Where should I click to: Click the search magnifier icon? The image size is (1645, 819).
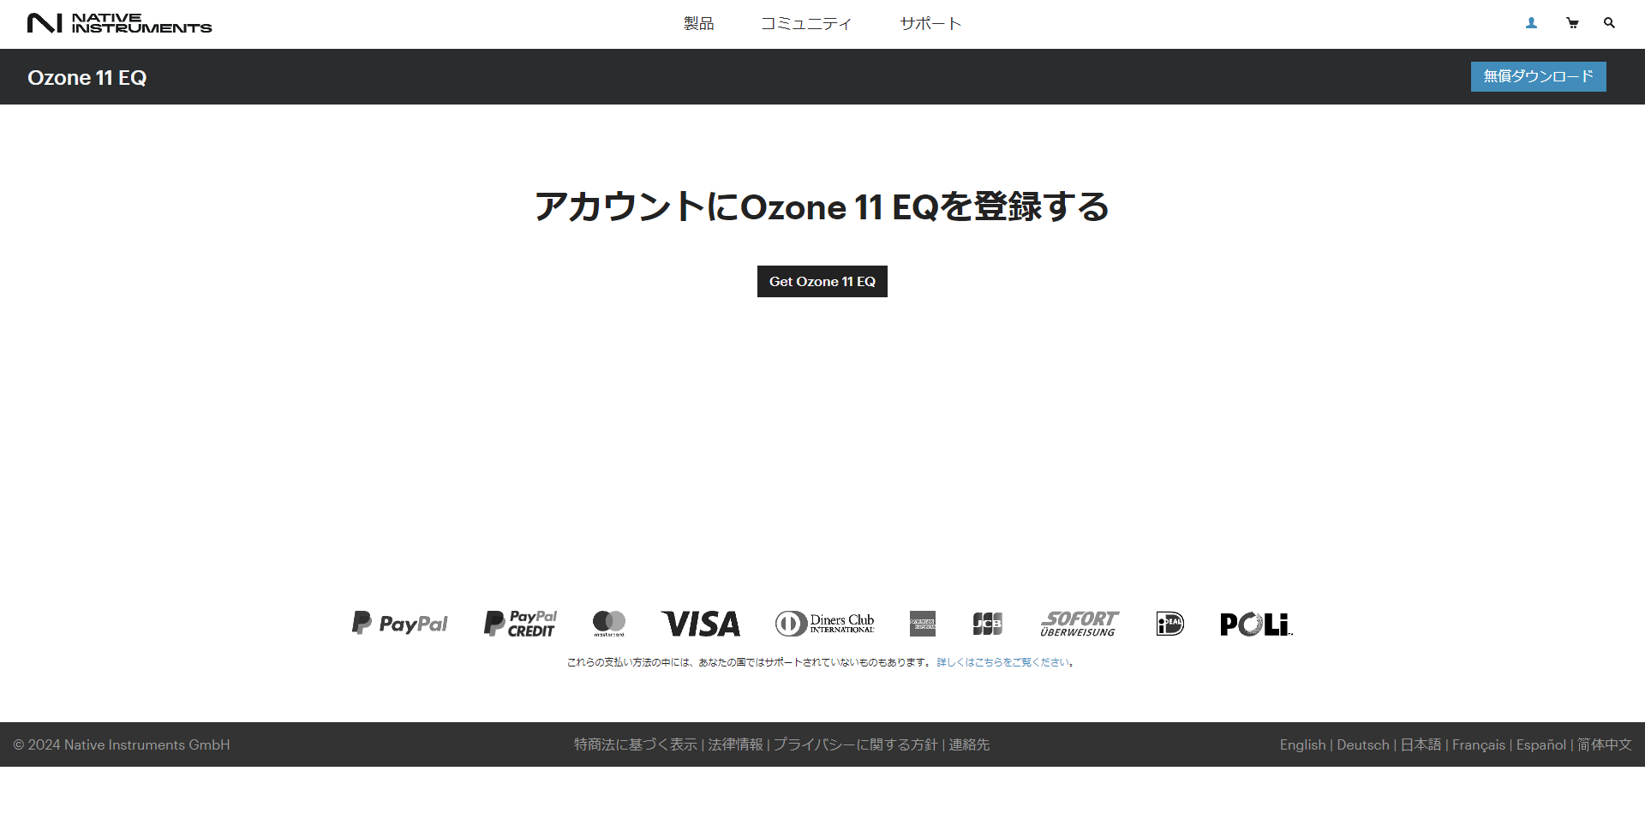(x=1609, y=23)
